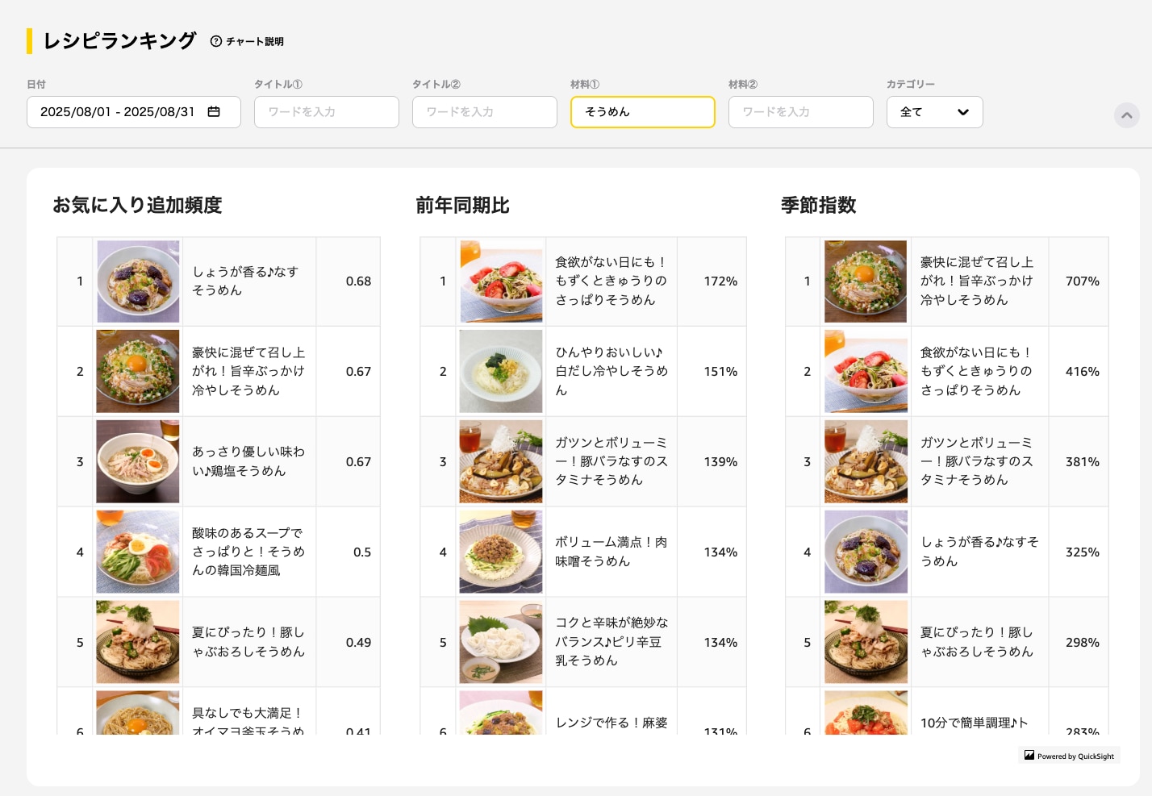
Task: Click thumbnail of ひんやりおいしい♪白だし冷やしそうめん
Action: coord(501,371)
